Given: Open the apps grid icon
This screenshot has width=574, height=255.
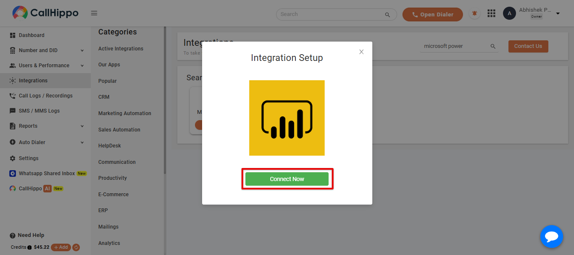Looking at the screenshot, I should (491, 13).
